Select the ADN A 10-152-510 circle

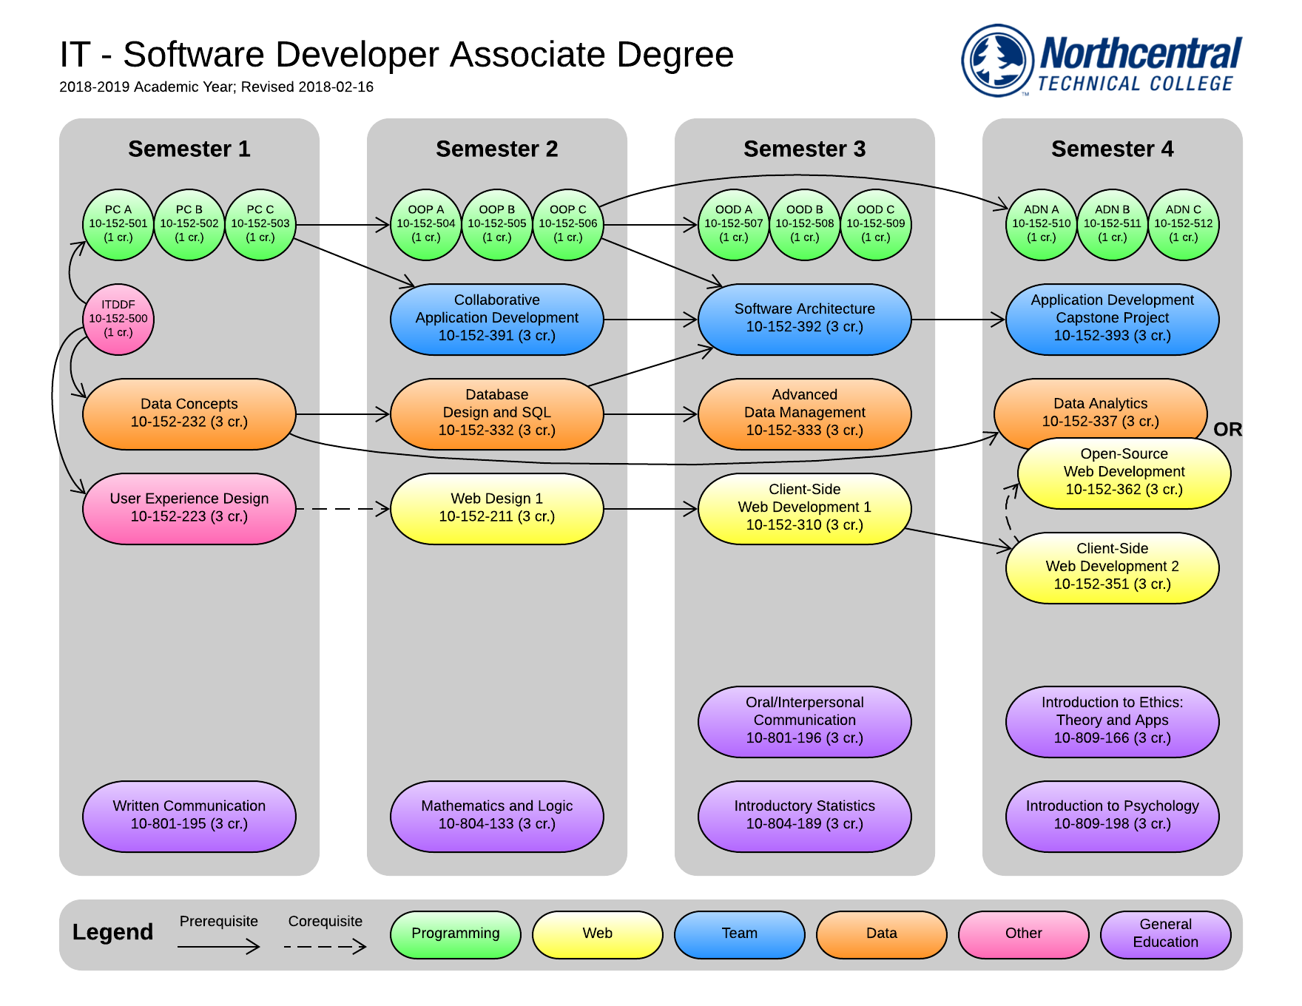click(1041, 224)
